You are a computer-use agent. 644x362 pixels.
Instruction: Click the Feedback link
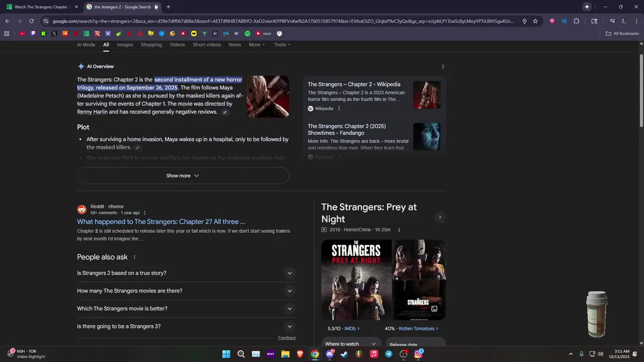[287, 338]
